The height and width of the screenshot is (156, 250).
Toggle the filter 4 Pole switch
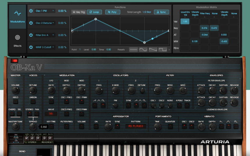pyautogui.click(x=179, y=105)
